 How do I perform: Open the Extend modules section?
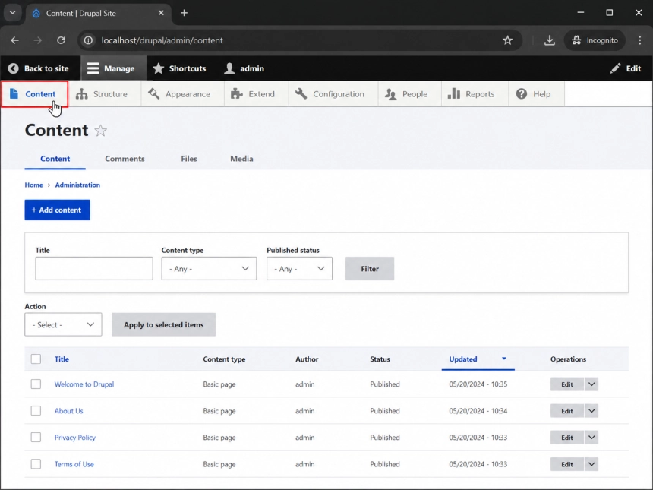tap(253, 94)
